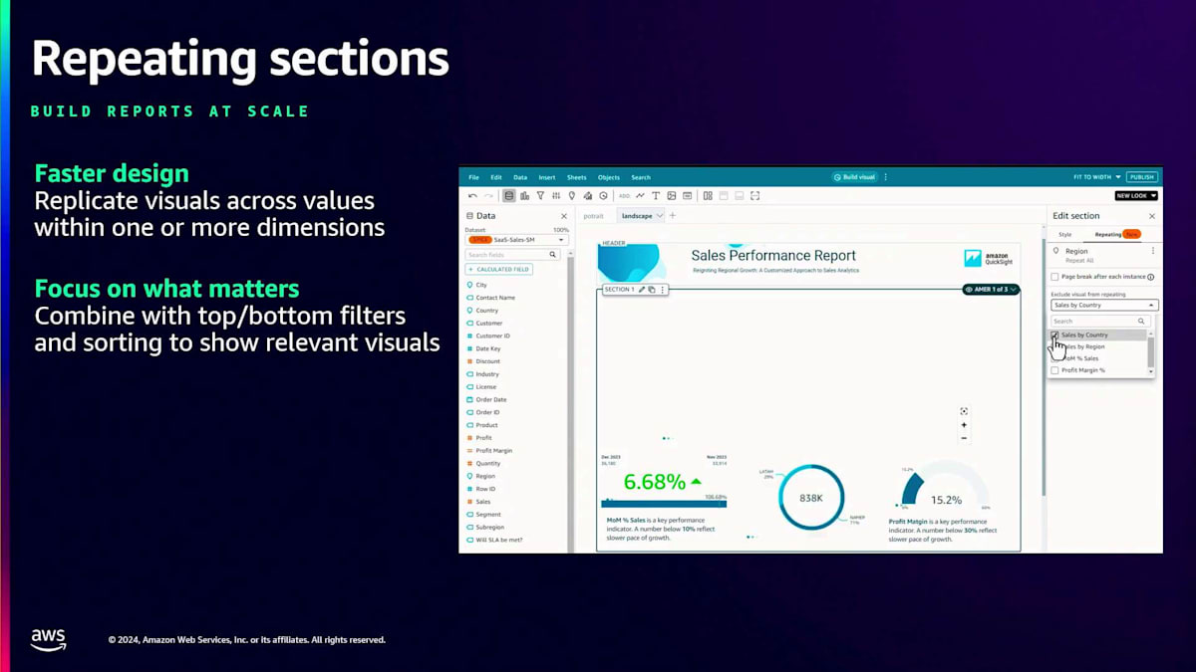Switch to the Style tab
Viewport: 1196px width, 672px height.
pos(1065,234)
